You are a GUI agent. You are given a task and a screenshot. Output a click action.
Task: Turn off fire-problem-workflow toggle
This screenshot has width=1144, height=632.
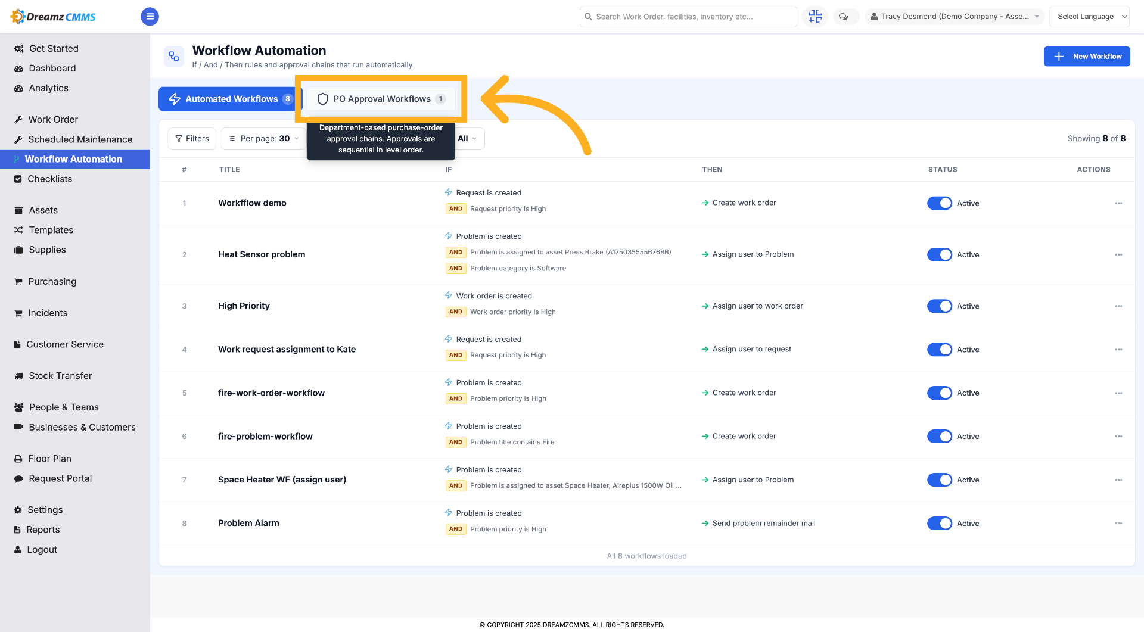(940, 437)
